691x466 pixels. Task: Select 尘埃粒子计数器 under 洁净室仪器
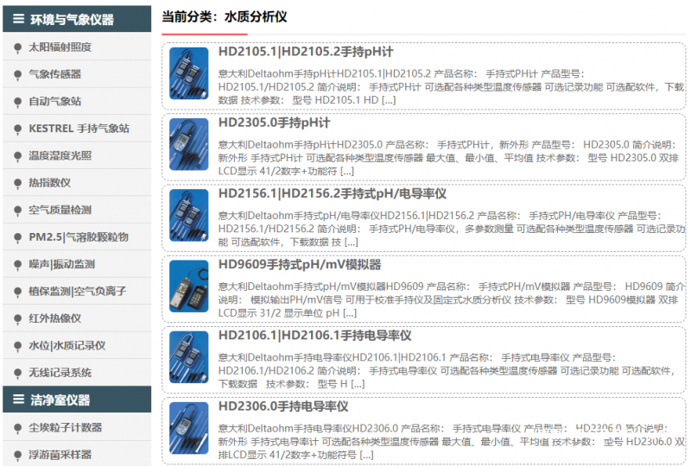66,427
